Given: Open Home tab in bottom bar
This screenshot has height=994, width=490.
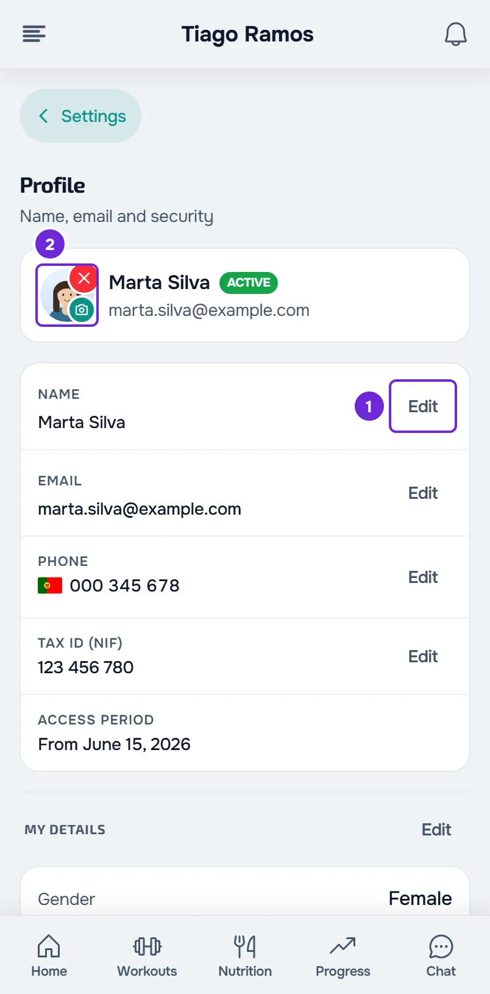Looking at the screenshot, I should pos(49,956).
